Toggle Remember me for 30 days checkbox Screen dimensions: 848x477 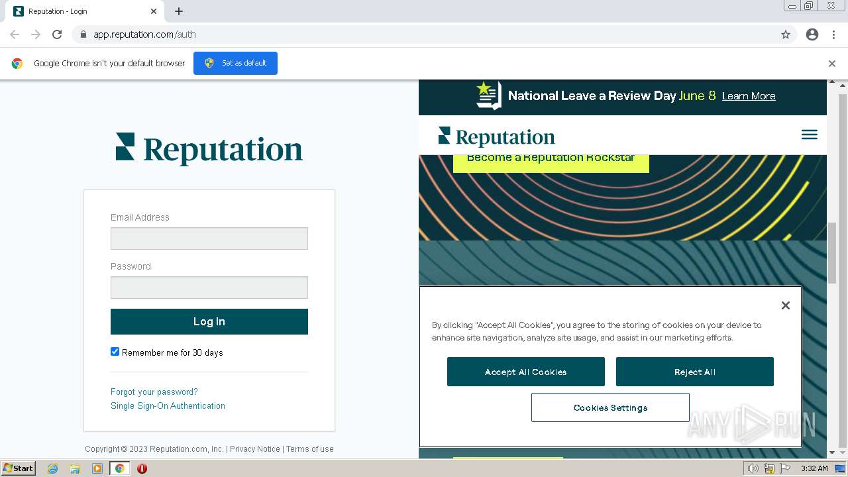click(115, 352)
